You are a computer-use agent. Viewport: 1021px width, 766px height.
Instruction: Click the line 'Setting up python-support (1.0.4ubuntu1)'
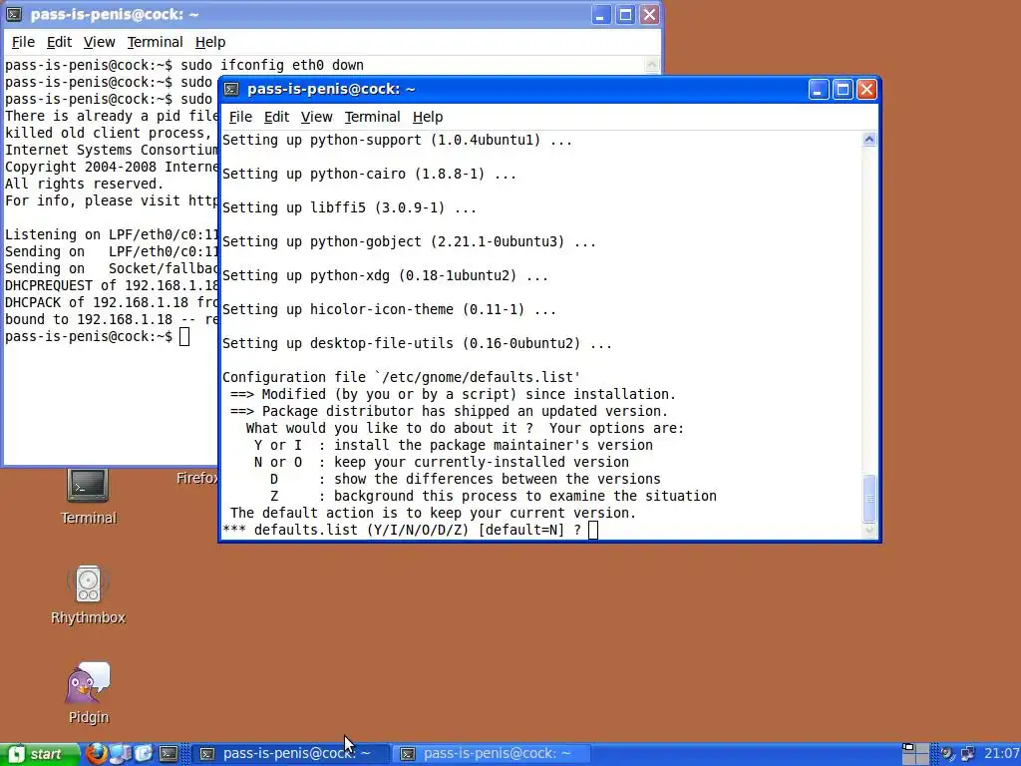397,140
